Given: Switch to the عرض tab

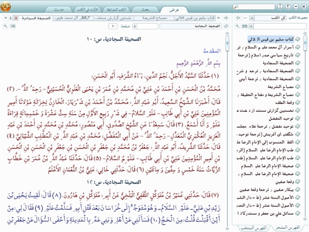Looking at the screenshot, I should 174,10.
